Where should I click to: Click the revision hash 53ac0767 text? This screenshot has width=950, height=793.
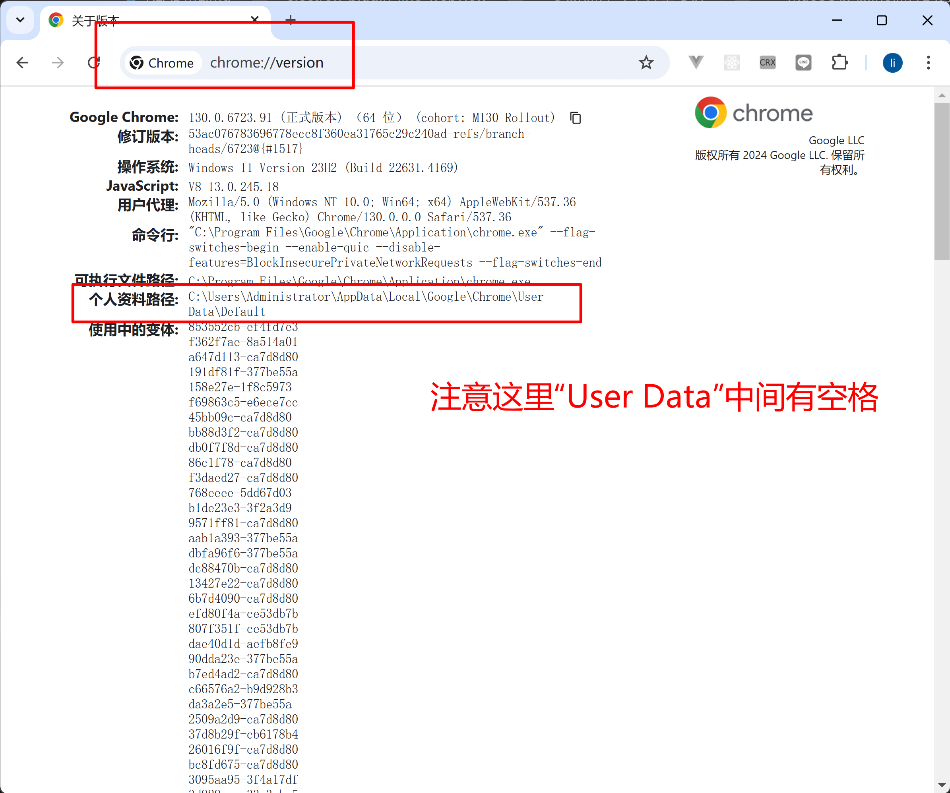[359, 141]
